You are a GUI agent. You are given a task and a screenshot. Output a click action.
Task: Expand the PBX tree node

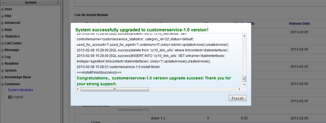pos(2,16)
